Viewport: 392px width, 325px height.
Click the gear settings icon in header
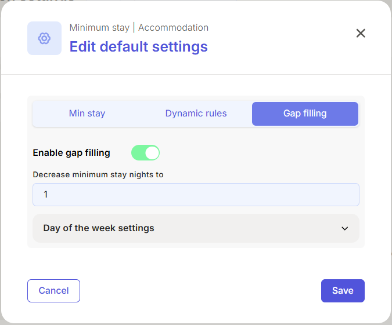pos(44,38)
